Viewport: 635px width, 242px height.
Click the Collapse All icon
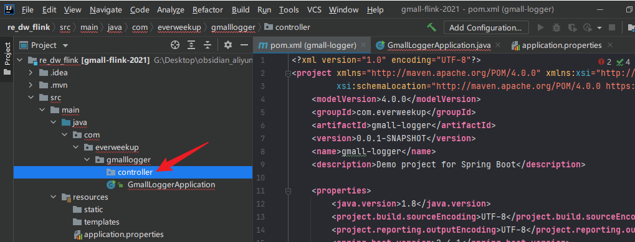pos(208,45)
